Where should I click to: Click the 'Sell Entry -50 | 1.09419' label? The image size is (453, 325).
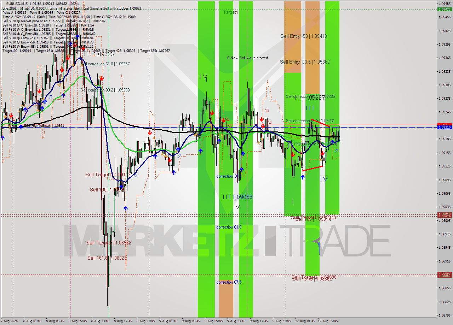point(304,36)
